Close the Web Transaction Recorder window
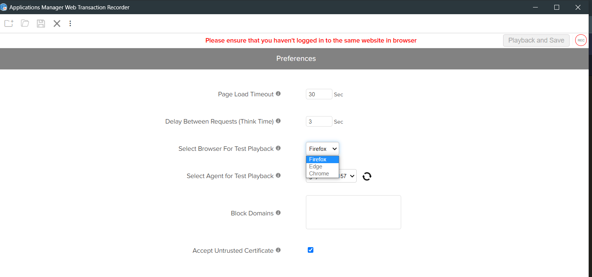The image size is (592, 277). (578, 7)
